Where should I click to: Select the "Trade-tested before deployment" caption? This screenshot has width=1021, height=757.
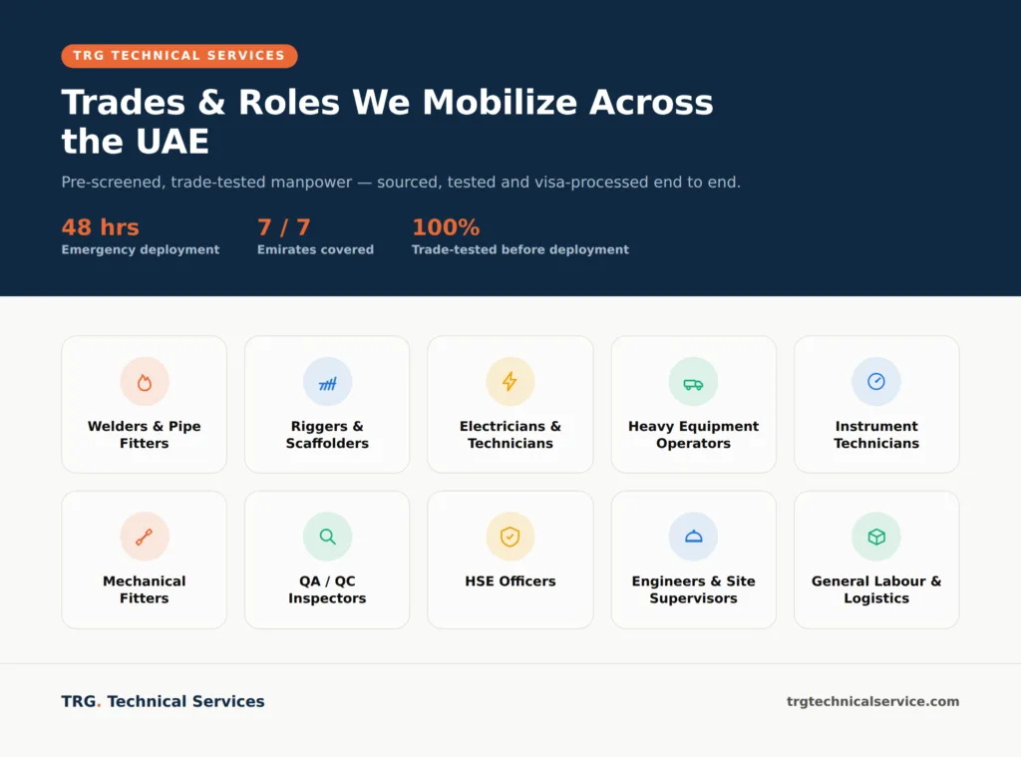[520, 249]
